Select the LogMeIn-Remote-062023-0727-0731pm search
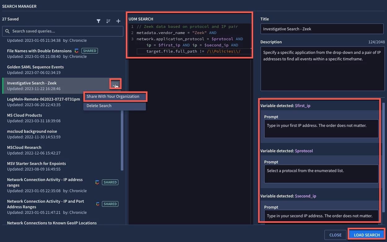The image size is (387, 242). tap(44, 99)
